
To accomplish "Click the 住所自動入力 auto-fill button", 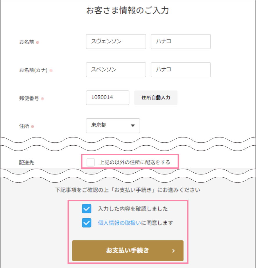I will coord(155,98).
